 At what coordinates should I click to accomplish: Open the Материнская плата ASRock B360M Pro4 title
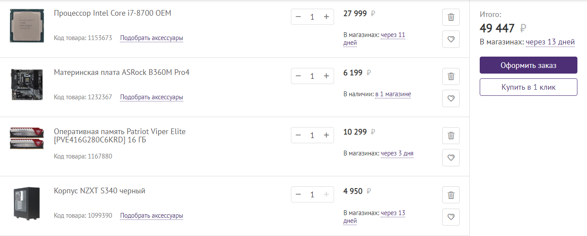coord(122,72)
